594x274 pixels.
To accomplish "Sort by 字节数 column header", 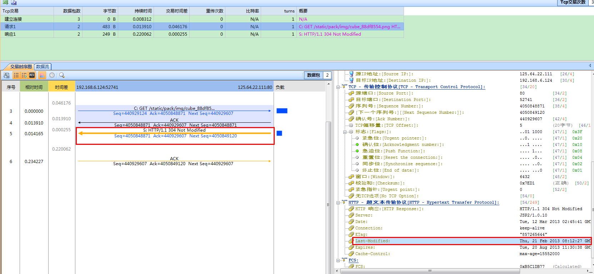I will [x=100, y=11].
